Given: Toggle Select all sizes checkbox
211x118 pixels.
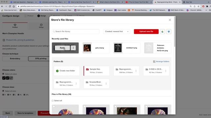Looking at the screenshot, I should (3, 91).
